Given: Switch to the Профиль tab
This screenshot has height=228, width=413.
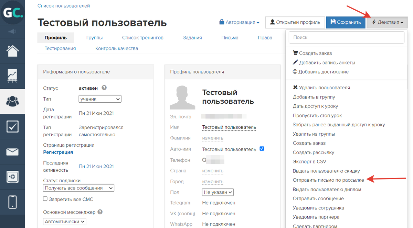Looking at the screenshot, I should tap(56, 37).
